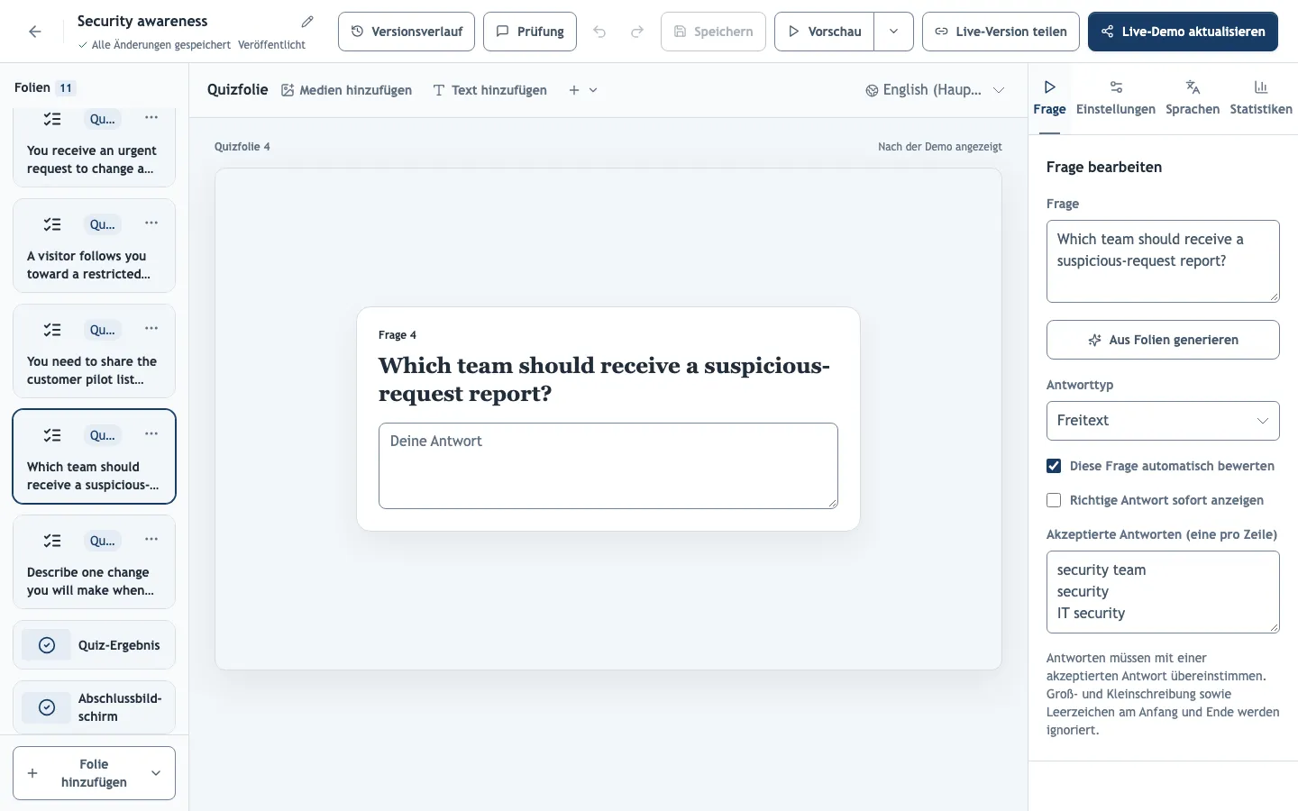
Task: Click Live-Demo aktualisieren
Action: (1183, 32)
